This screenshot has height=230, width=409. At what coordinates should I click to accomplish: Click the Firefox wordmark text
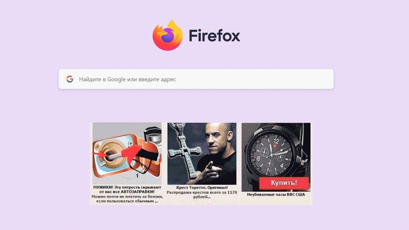point(214,36)
